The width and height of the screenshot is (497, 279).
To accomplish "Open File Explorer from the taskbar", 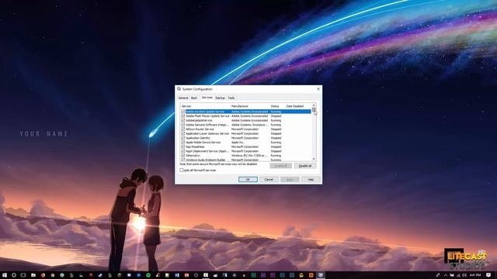I will coord(33,275).
